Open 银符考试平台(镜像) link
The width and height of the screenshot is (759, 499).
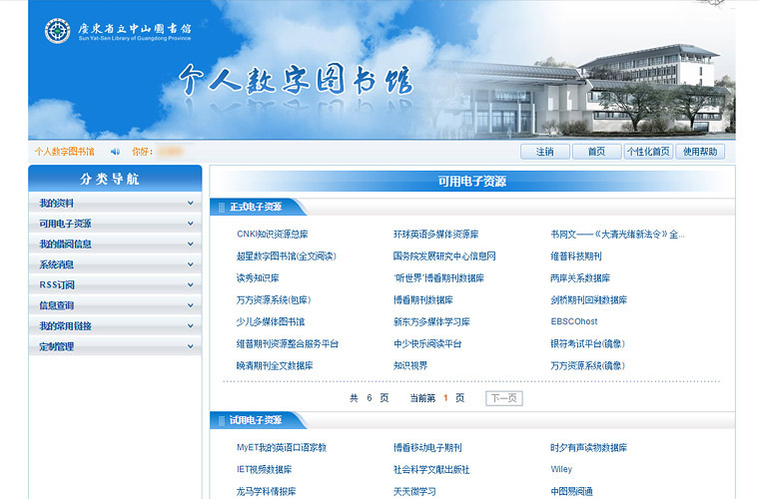587,343
